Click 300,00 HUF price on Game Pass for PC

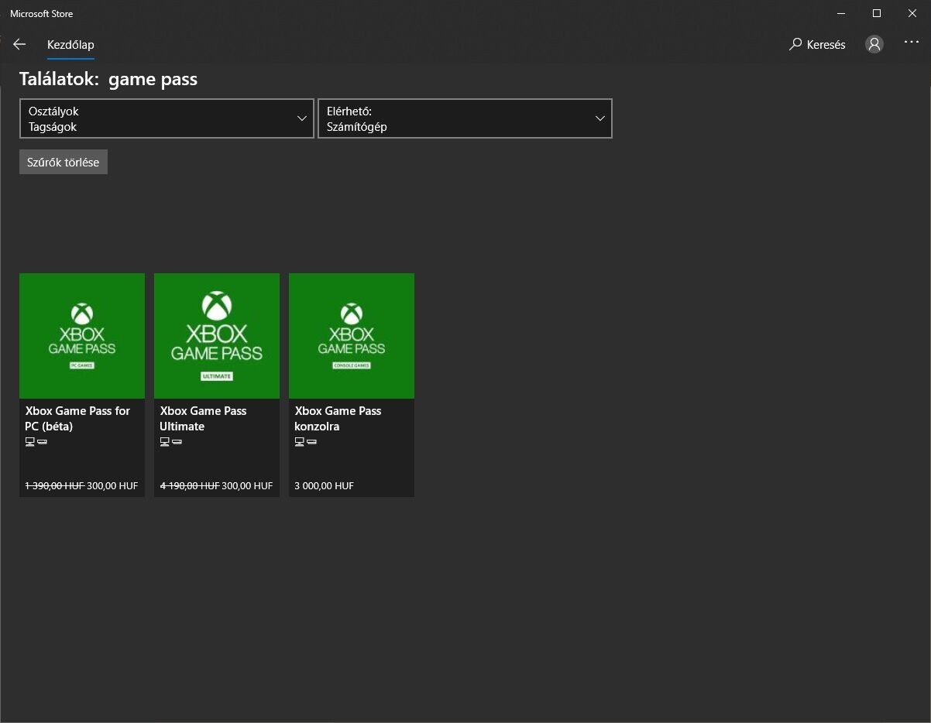pos(112,486)
